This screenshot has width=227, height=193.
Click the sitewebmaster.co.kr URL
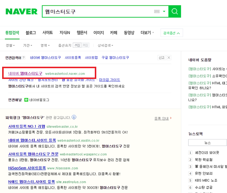pos(62,127)
